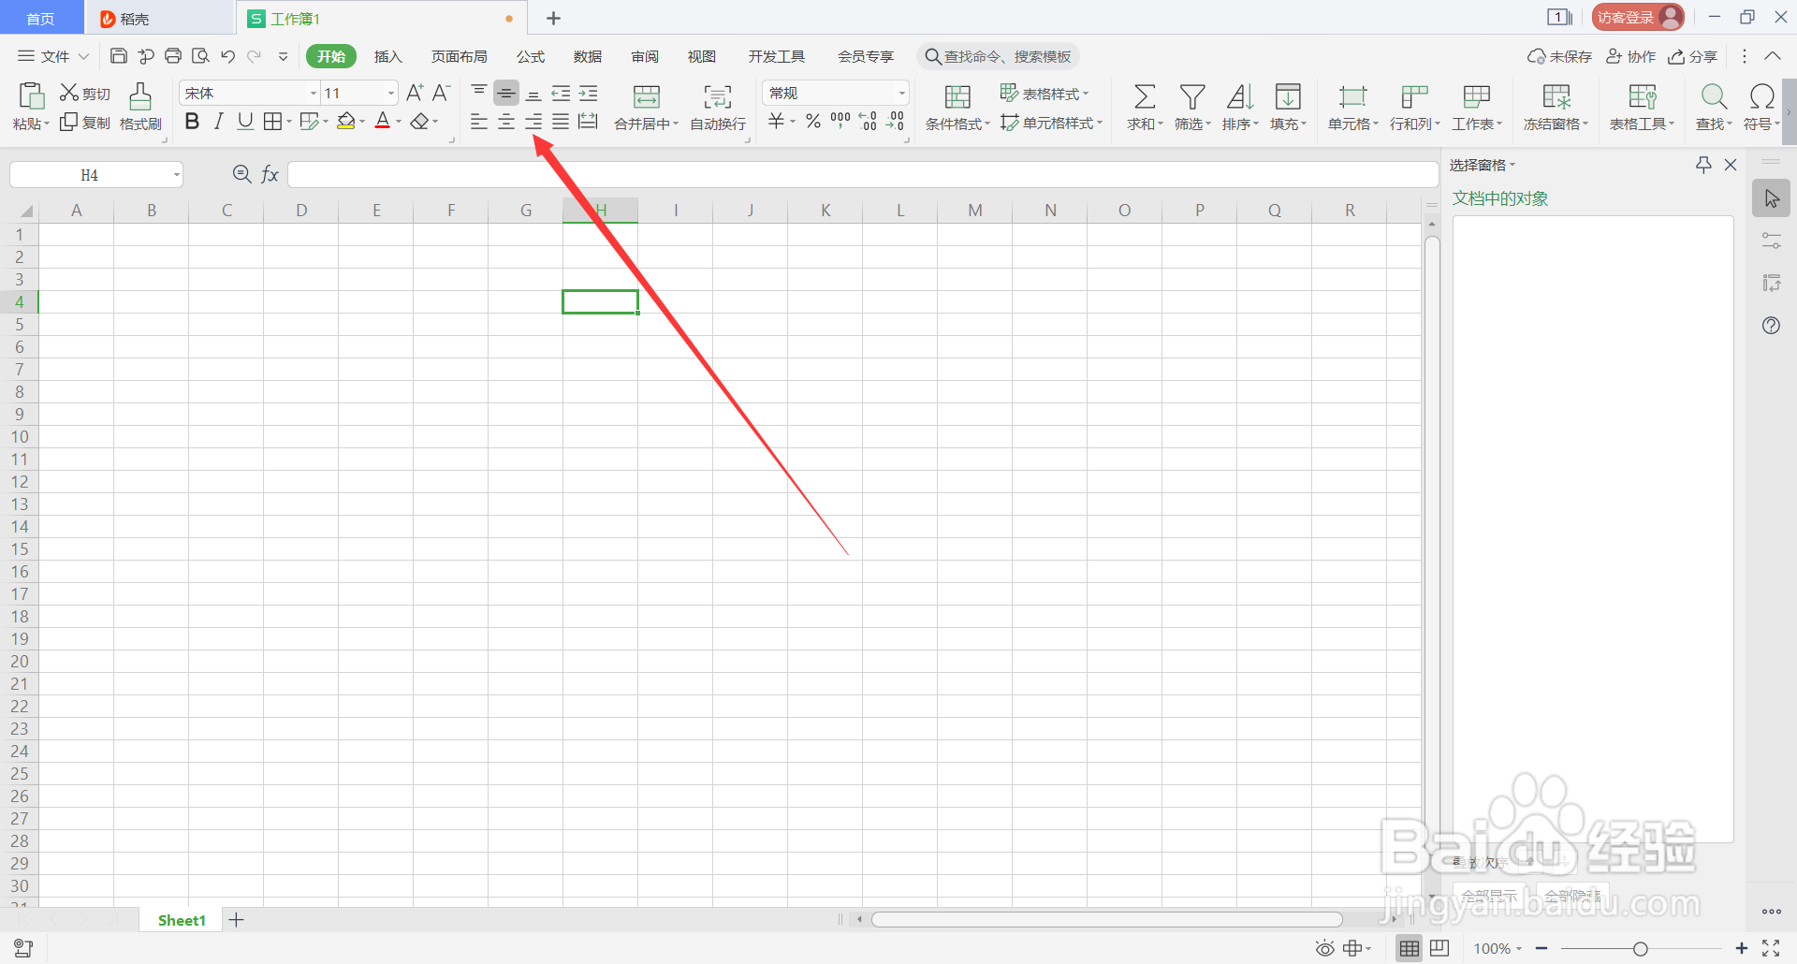Screen dimensions: 1797x964
Task: Click the Filter (筛选) funnel icon
Action: tap(1192, 96)
